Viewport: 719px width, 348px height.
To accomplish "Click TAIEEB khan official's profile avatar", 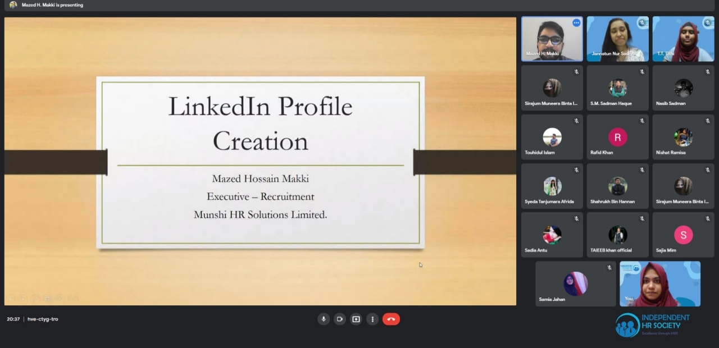I will click(x=618, y=235).
